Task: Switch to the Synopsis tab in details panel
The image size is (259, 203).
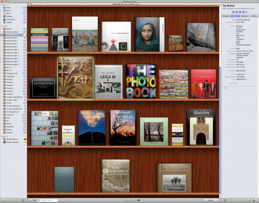Action: coord(226,16)
